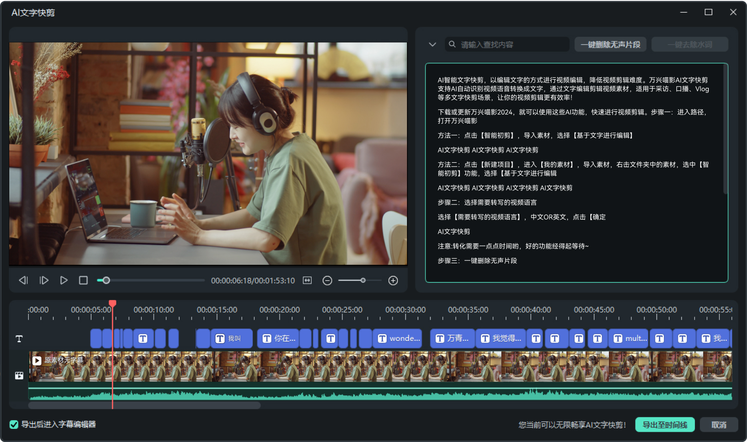The image size is (747, 442).
Task: Click the 一键删除无声片段 button
Action: 610,44
